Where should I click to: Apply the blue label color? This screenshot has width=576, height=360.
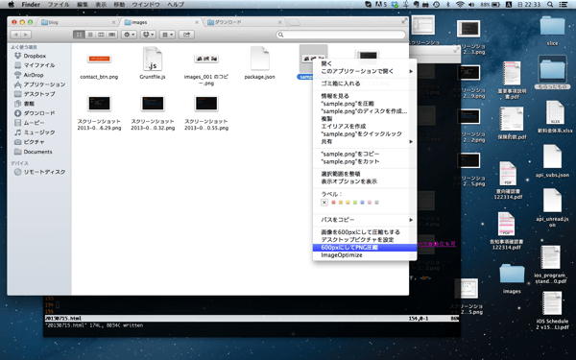(363, 203)
